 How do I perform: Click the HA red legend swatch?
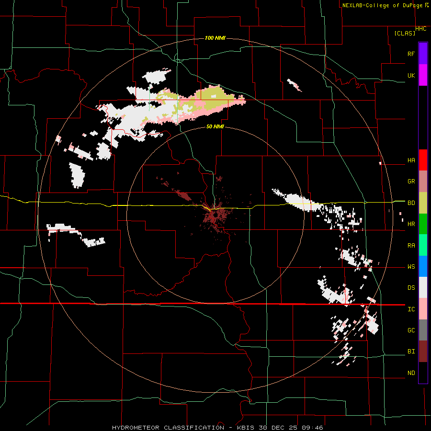click(x=423, y=160)
